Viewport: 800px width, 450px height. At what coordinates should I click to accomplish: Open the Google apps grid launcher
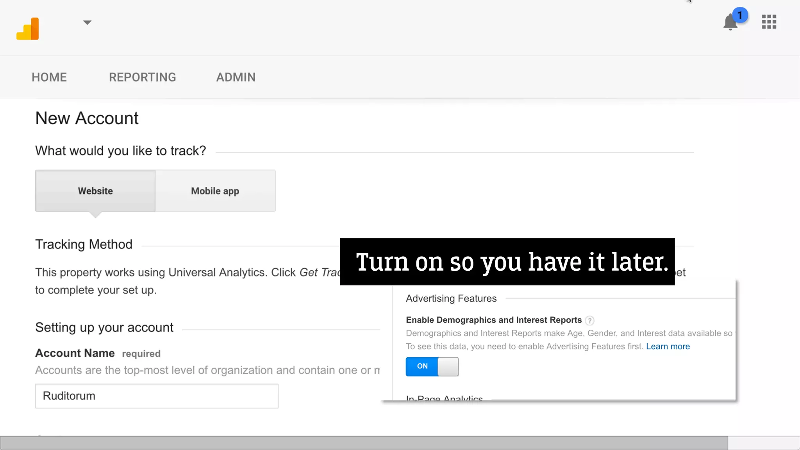pyautogui.click(x=769, y=22)
